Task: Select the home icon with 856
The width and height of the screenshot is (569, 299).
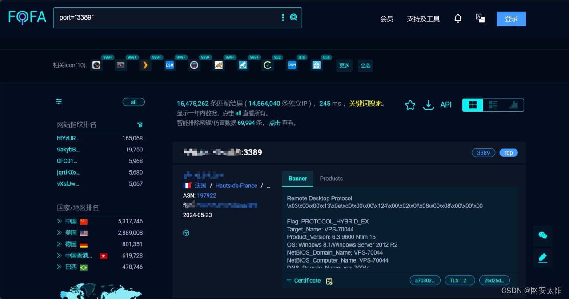Action: point(316,65)
